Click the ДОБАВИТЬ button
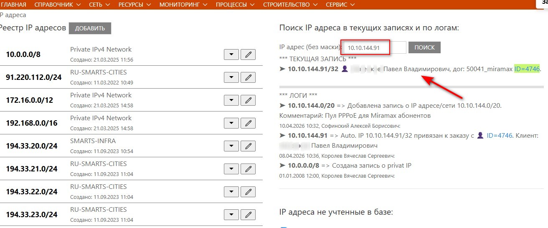The height and width of the screenshot is (228, 548). [90, 28]
